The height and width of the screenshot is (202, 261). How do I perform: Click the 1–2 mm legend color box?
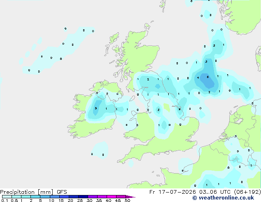pyautogui.click(x=26, y=197)
